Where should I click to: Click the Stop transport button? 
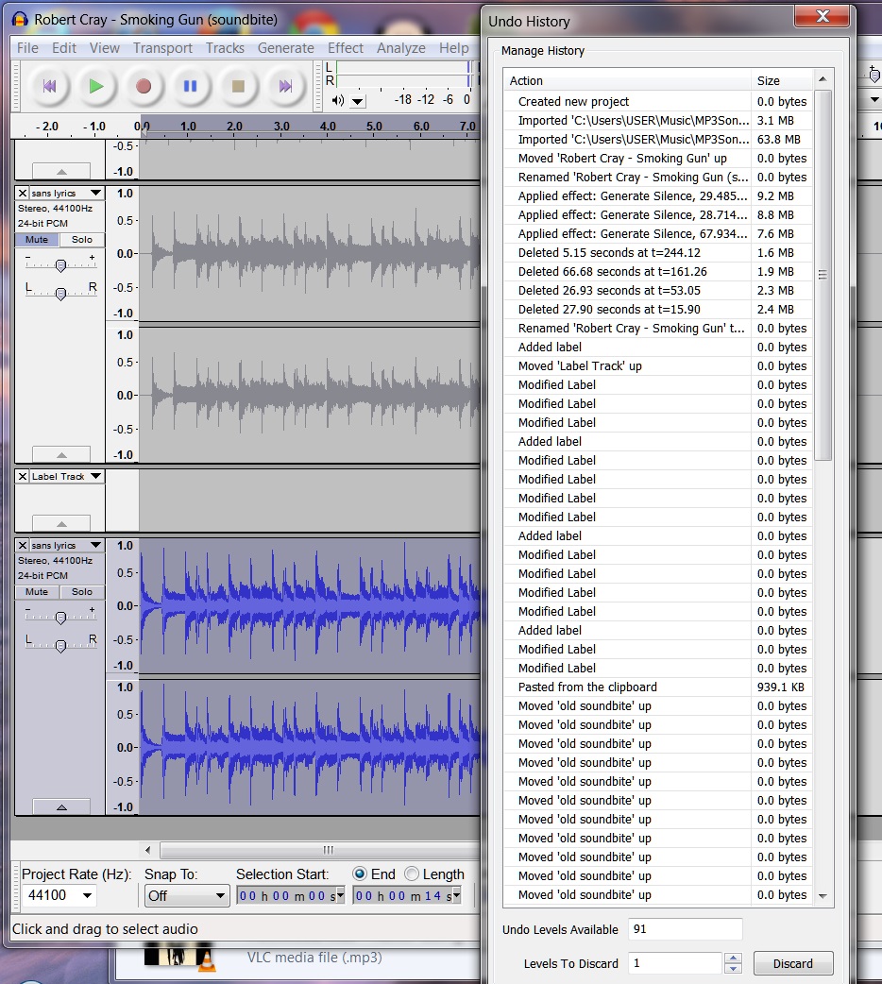click(238, 86)
